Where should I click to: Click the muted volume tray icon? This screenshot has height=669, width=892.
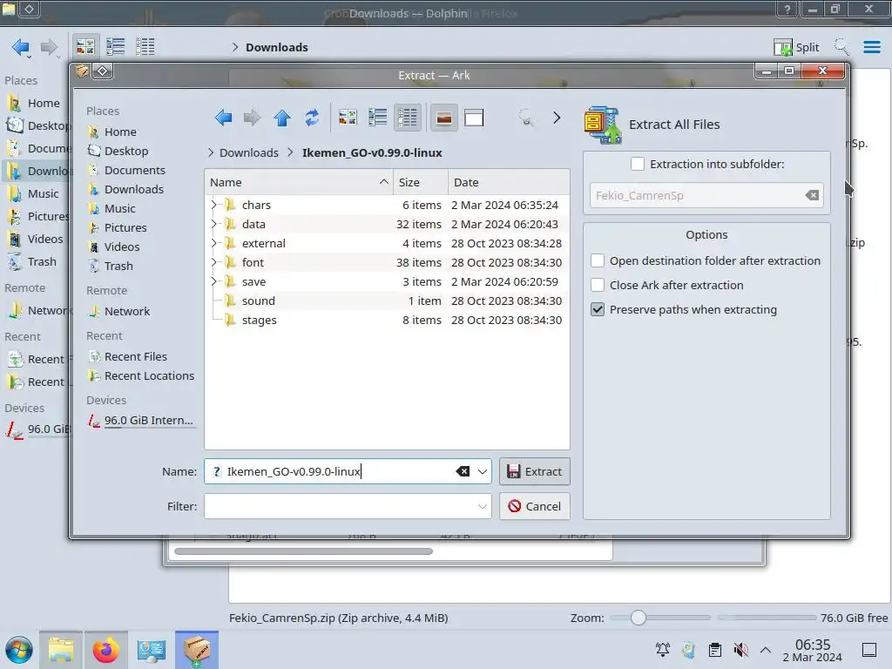tap(740, 650)
